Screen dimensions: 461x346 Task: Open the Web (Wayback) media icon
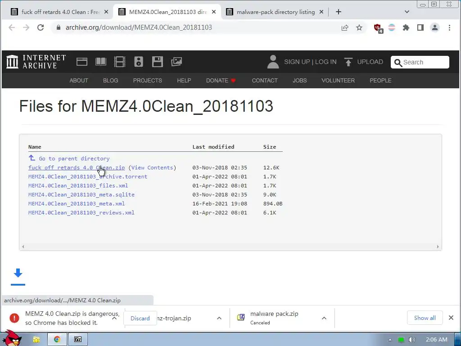coord(82,62)
